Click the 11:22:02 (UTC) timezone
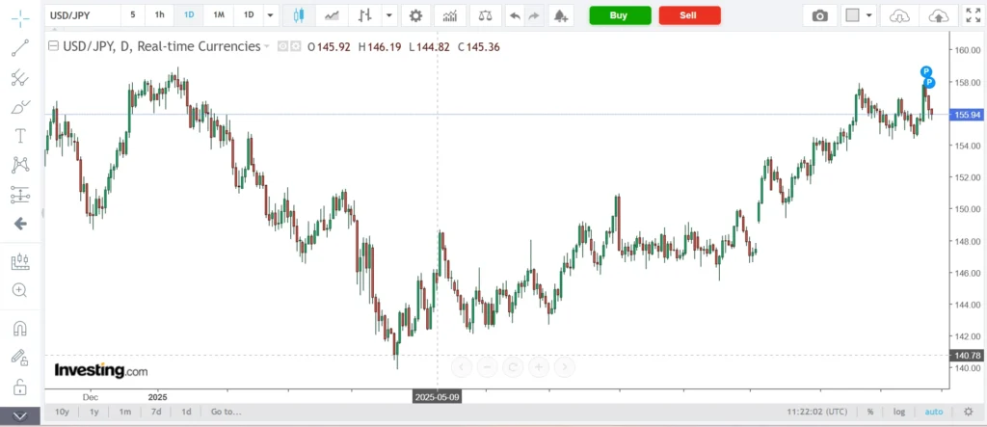Image resolution: width=987 pixels, height=427 pixels. coord(816,412)
